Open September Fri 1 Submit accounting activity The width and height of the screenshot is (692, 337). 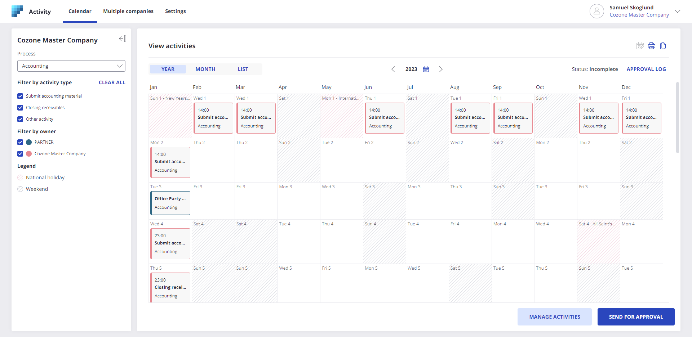click(x=513, y=118)
